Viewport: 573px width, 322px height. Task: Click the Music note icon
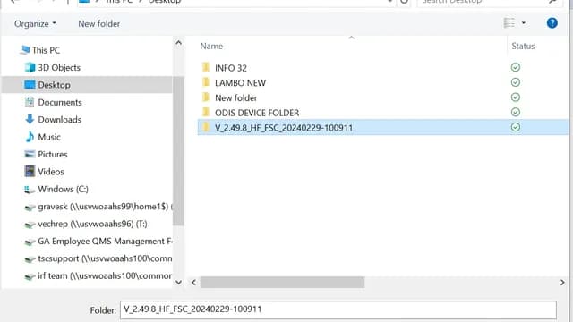(30, 137)
